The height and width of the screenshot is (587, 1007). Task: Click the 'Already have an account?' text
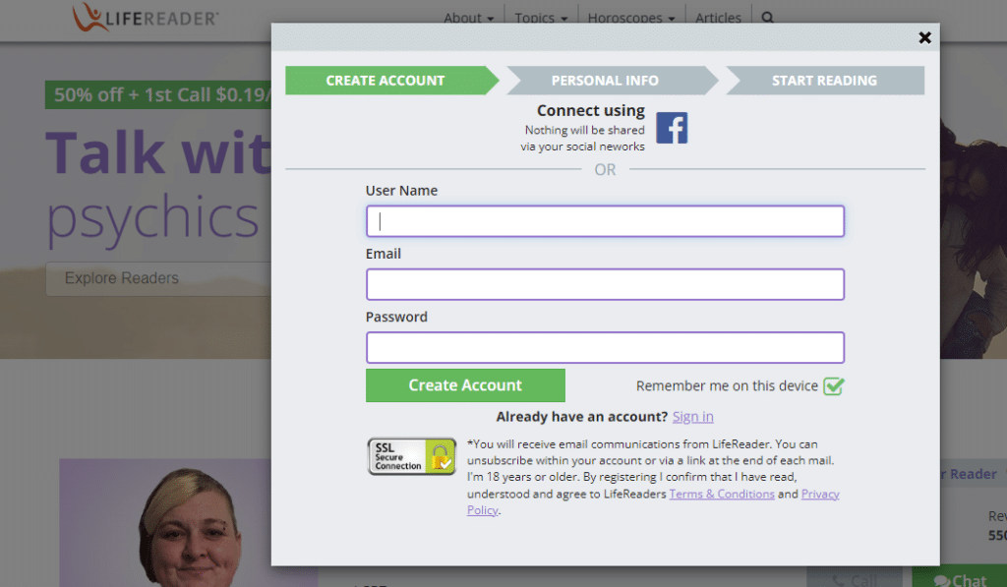coord(582,417)
